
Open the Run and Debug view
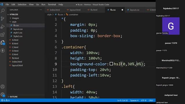click(x=3, y=27)
